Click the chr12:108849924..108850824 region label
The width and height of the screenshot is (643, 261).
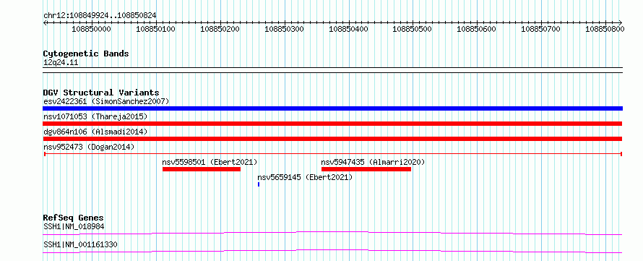100,15
